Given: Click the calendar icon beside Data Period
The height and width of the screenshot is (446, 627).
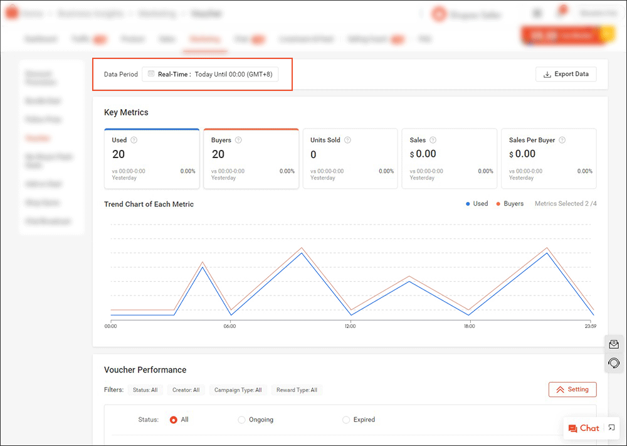Looking at the screenshot, I should point(150,74).
